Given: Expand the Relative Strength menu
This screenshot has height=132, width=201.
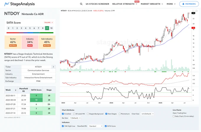Looking at the screenshot, I should 125,4.
